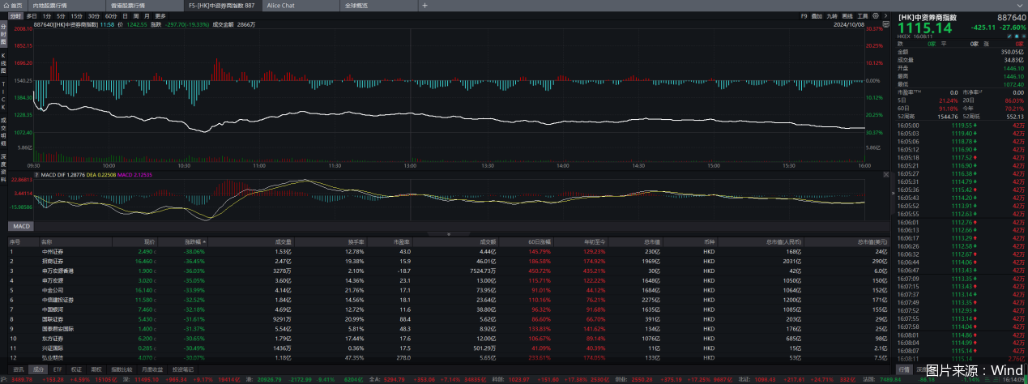Switch to 月度收益 bottom tab
The height and width of the screenshot is (384, 1028).
(151, 368)
